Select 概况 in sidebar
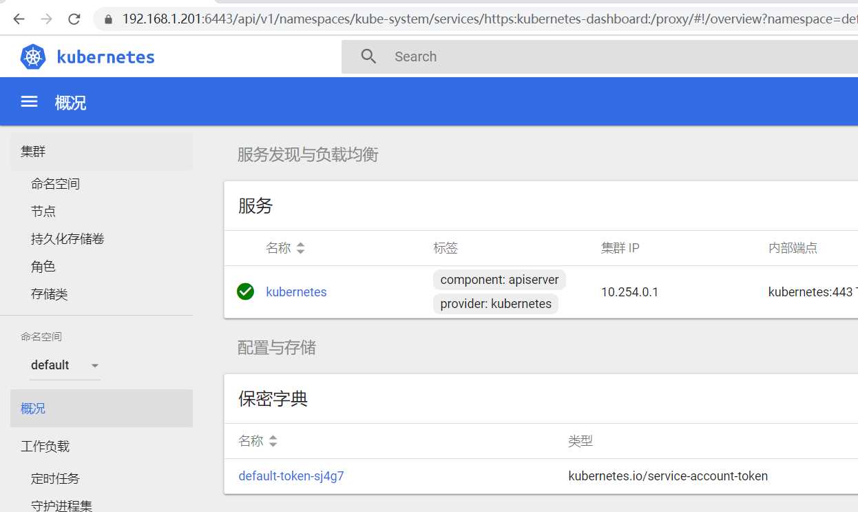The height and width of the screenshot is (512, 858). click(x=101, y=408)
